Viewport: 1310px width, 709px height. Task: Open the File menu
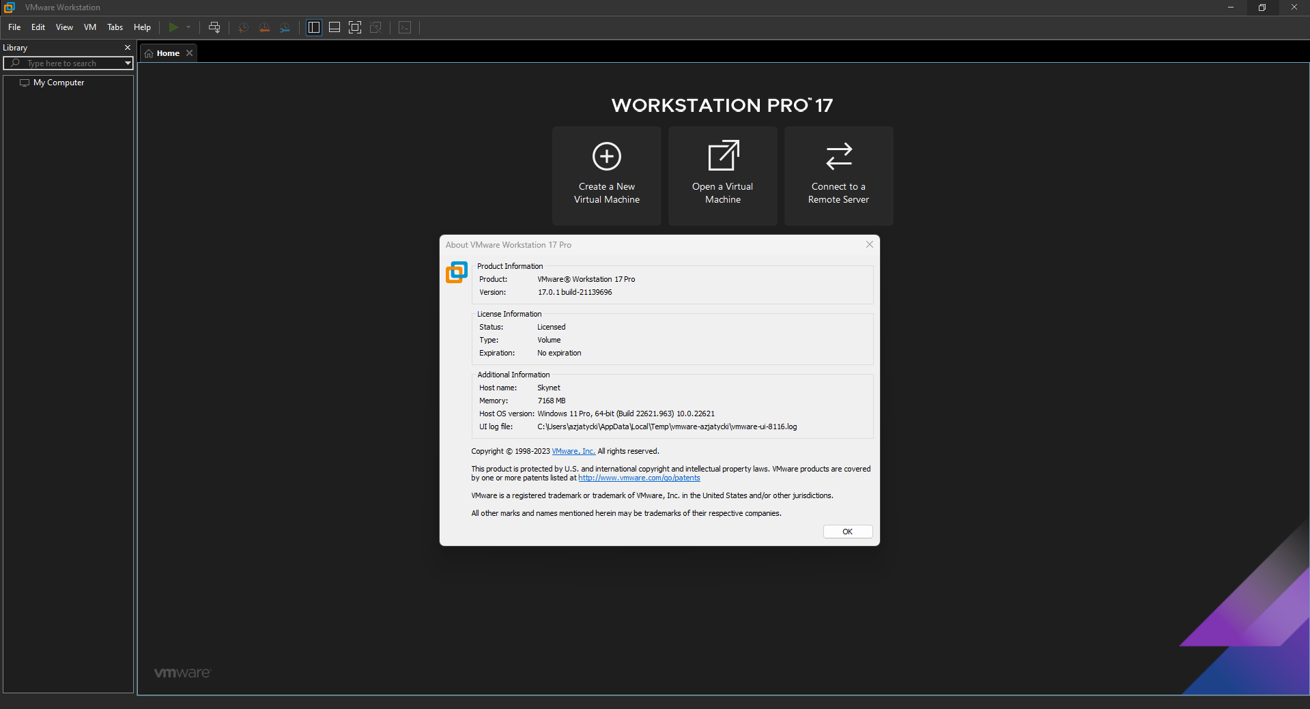pos(14,27)
